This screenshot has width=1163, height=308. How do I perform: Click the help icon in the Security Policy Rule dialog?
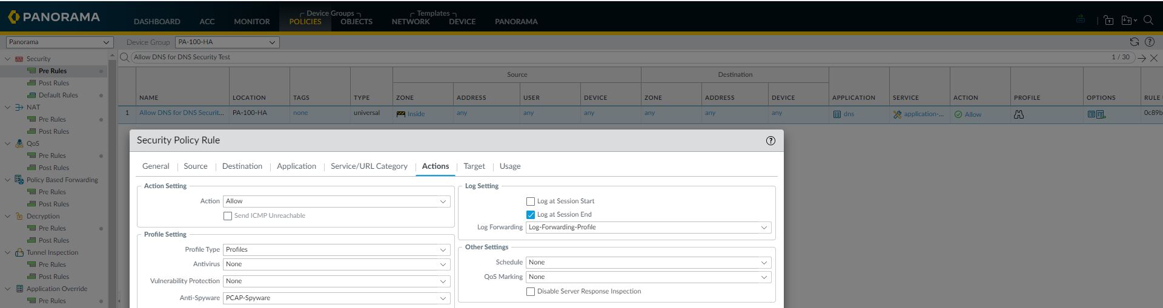[x=770, y=140]
